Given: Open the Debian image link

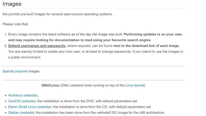Looking at the screenshot, I should click(x=14, y=113).
